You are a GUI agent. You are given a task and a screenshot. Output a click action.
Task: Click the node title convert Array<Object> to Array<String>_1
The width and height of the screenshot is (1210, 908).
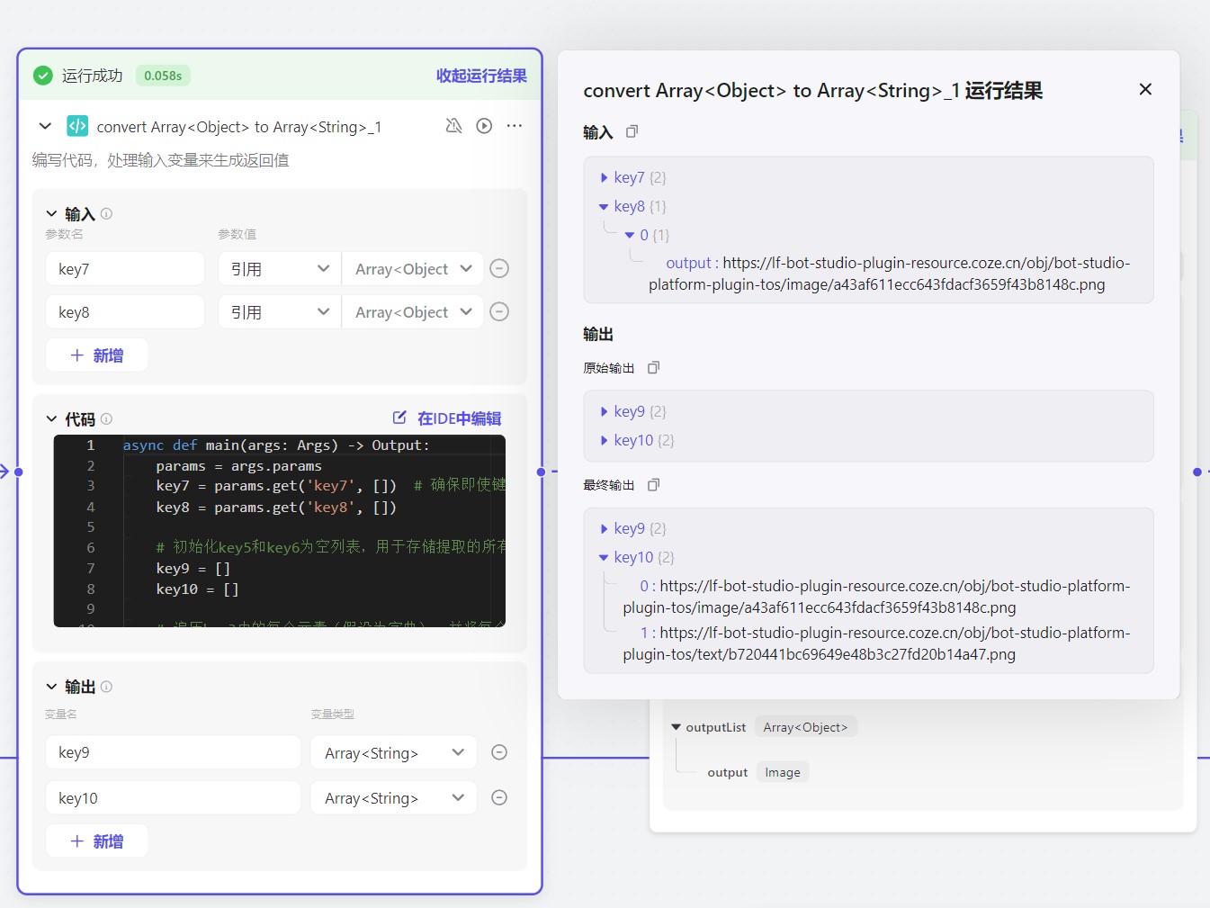[x=239, y=127]
